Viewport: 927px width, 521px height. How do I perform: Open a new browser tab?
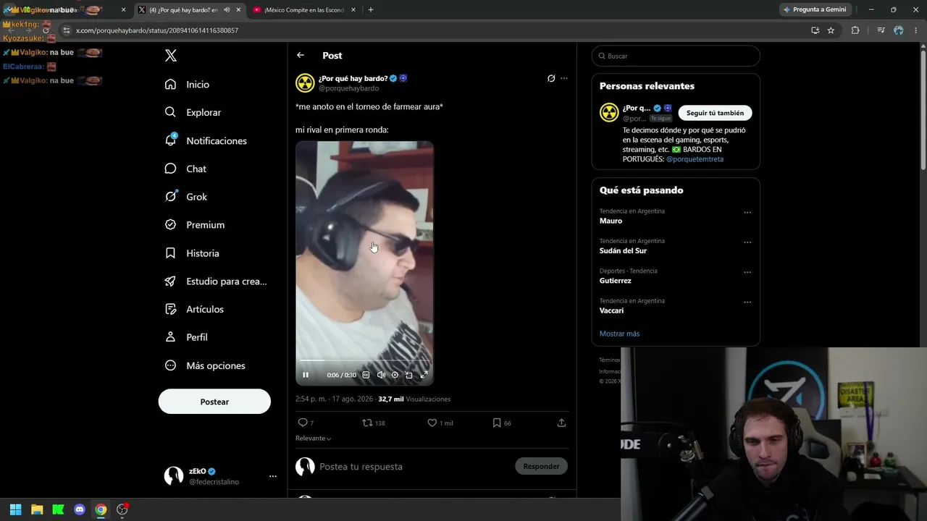371,10
